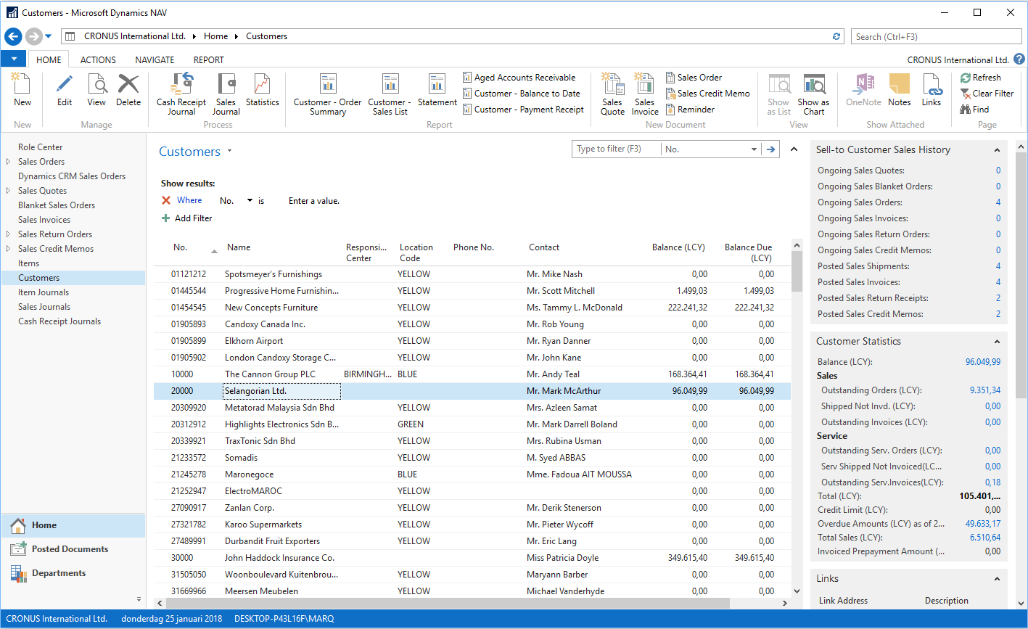Click the Refresh button in ribbon
The image size is (1028, 629).
[981, 78]
